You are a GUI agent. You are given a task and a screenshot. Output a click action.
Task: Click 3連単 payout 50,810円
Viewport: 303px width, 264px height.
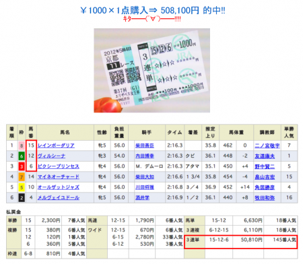pos(252,240)
